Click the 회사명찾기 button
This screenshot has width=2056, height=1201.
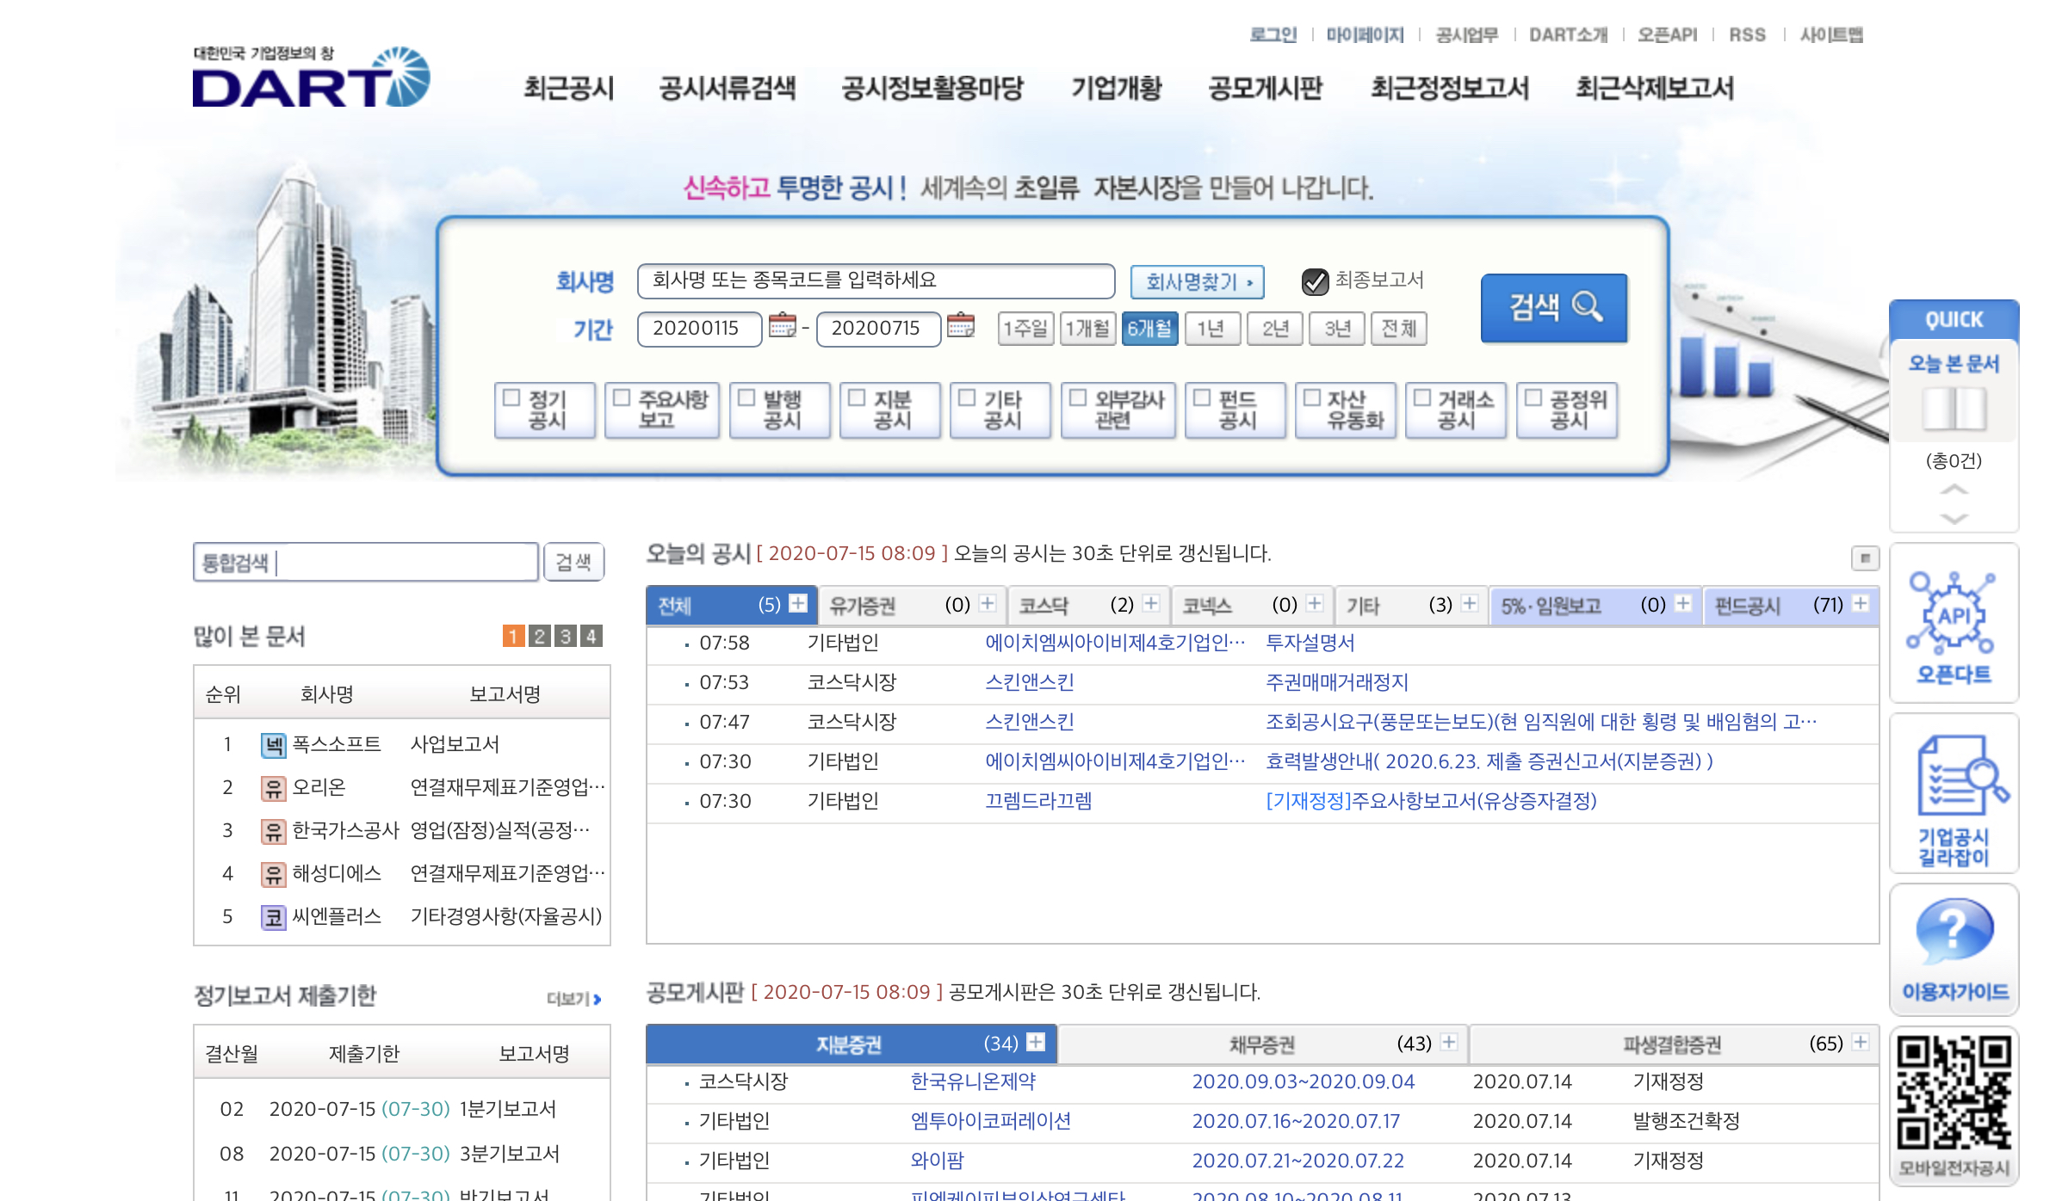point(1198,281)
